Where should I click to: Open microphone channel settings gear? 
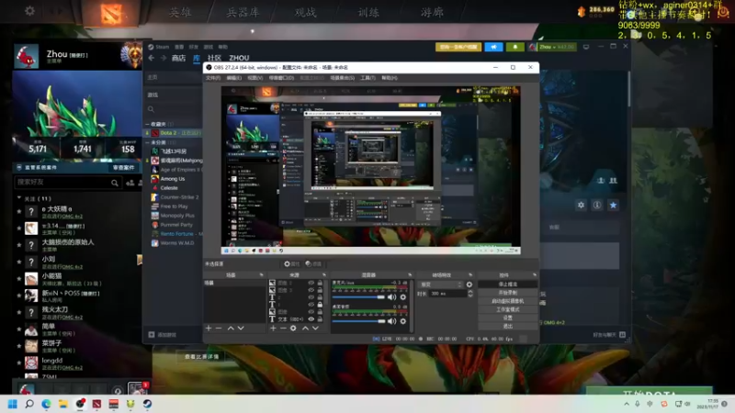click(403, 297)
